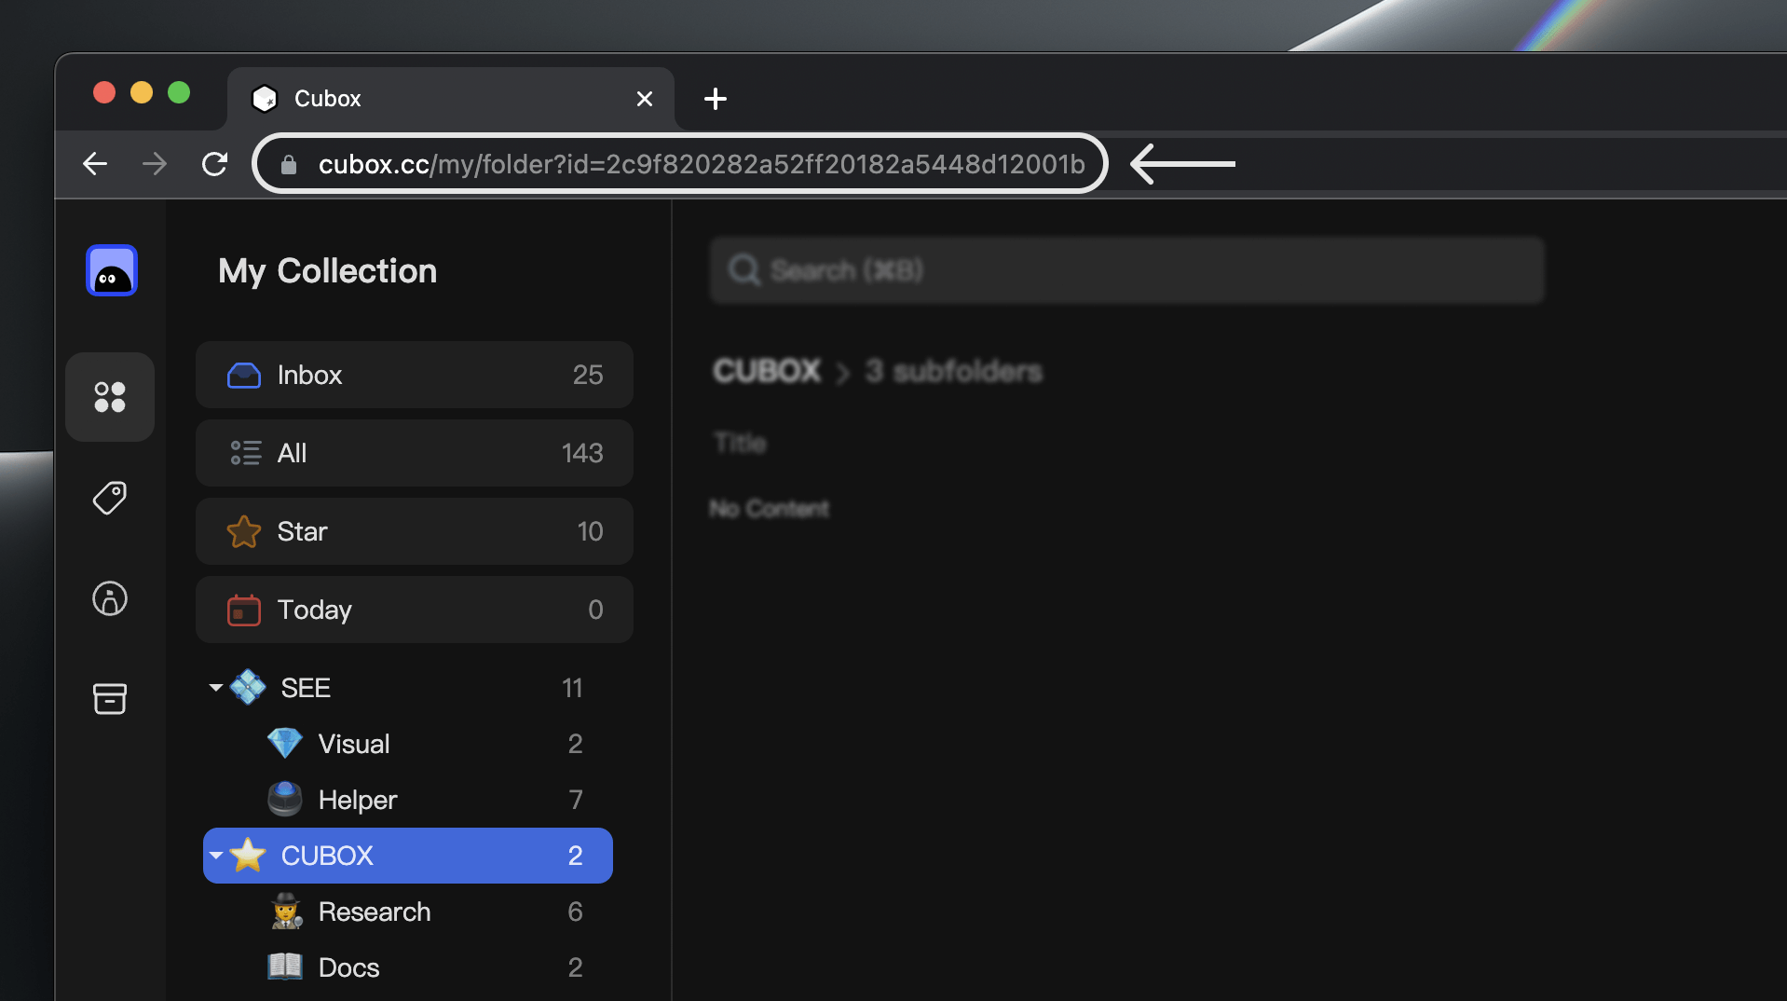Image resolution: width=1787 pixels, height=1001 pixels.
Task: Select the Docs subfolder
Action: (408, 967)
